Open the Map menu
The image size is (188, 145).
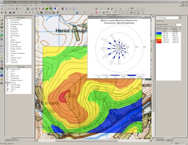[31, 5]
